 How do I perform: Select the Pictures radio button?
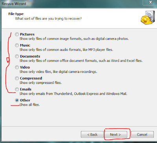(x=17, y=34)
